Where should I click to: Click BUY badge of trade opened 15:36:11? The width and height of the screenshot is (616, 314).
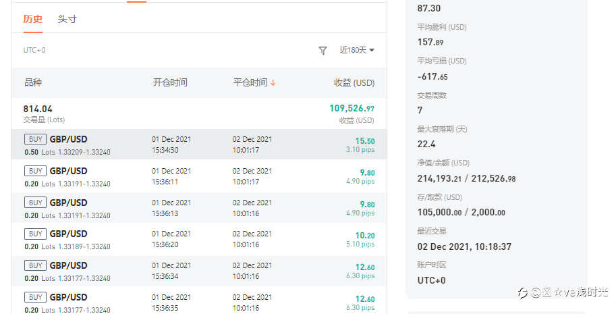pos(35,172)
